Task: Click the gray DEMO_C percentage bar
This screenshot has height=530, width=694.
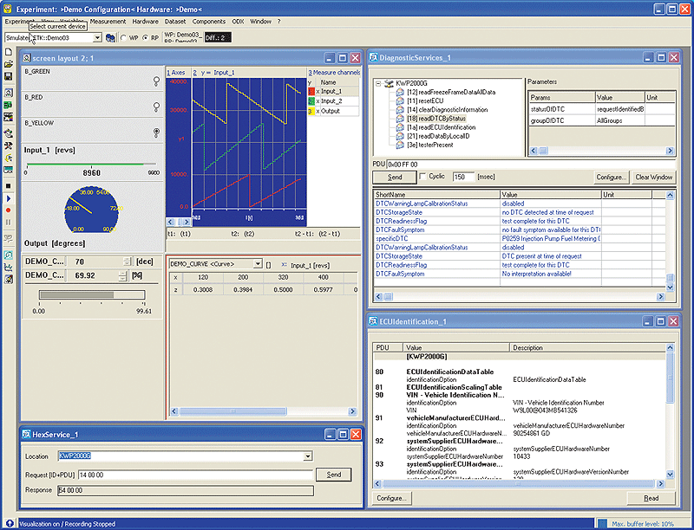Action: click(92, 294)
